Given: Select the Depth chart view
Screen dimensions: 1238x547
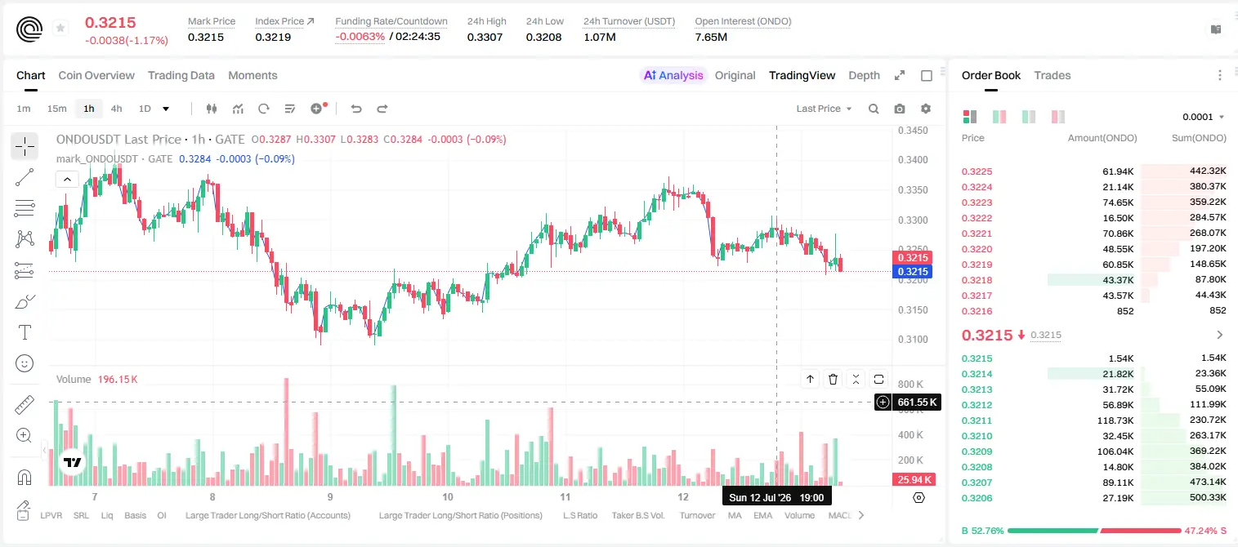Looking at the screenshot, I should [x=864, y=75].
